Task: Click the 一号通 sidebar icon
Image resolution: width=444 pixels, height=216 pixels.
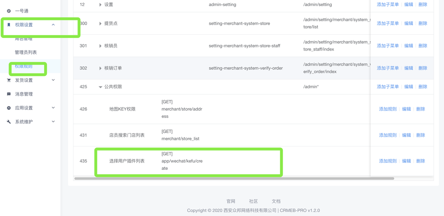Action: pyautogui.click(x=9, y=11)
